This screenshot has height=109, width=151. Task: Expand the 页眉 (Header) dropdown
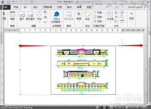point(103,13)
